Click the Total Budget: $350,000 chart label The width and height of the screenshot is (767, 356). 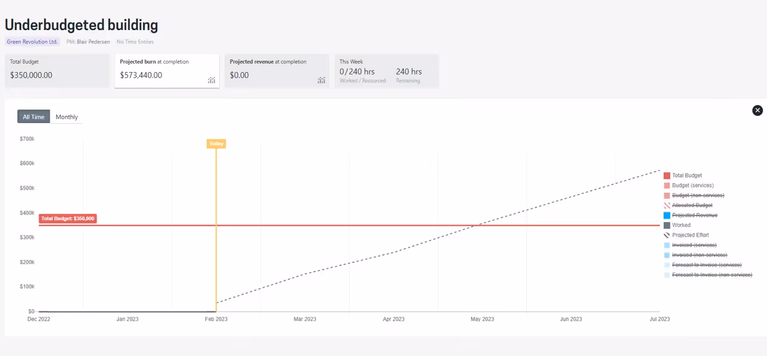tap(68, 219)
